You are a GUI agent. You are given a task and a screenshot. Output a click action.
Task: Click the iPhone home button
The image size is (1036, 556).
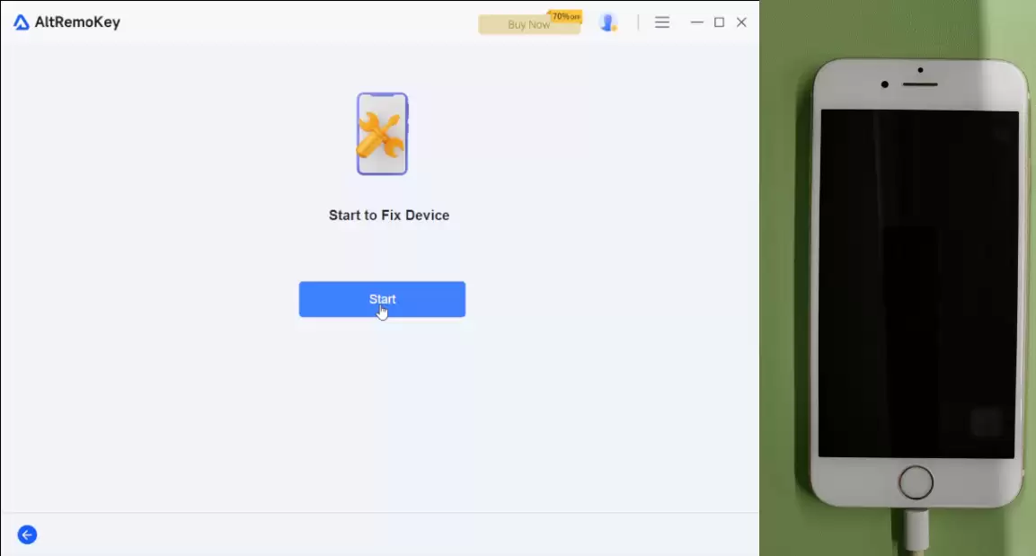916,482
